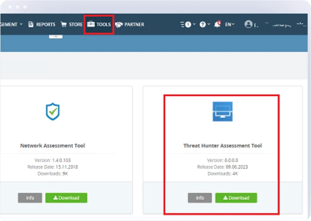Collapse the header panel using chevron
The width and height of the screenshot is (311, 221).
pos(56,37)
